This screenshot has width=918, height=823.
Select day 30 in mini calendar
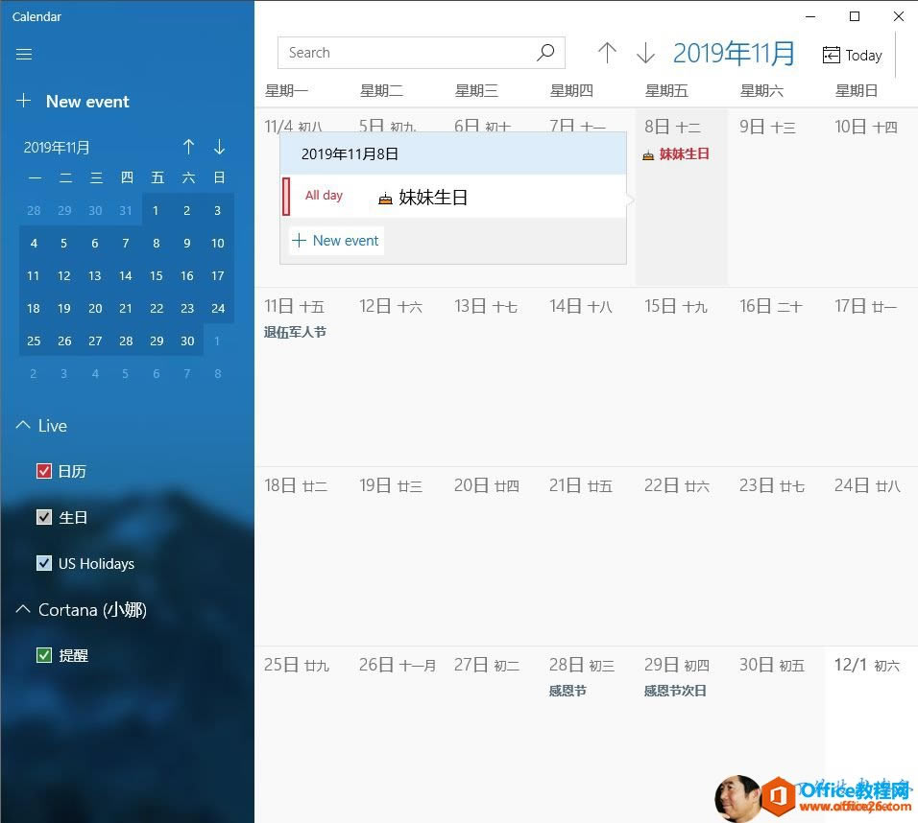click(187, 341)
